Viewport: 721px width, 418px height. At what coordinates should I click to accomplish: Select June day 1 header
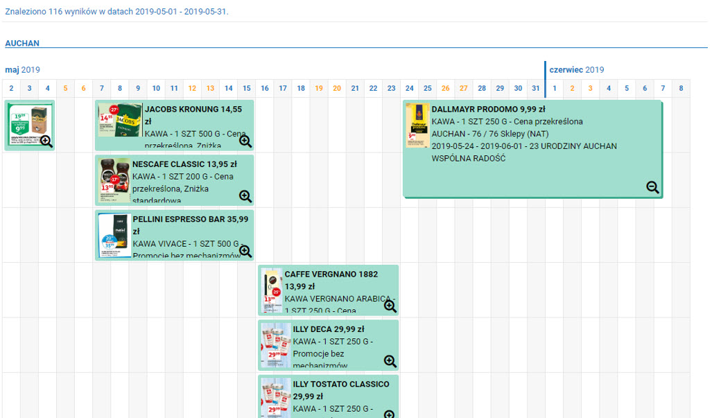point(555,88)
